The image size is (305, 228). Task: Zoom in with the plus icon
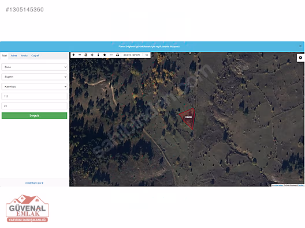(73, 55)
